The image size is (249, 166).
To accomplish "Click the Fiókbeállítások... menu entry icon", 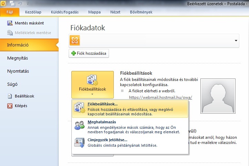I will pyautogui.click(x=79, y=107).
